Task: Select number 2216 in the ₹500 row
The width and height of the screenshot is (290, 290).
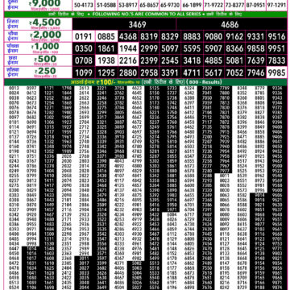Action: pos(128,60)
